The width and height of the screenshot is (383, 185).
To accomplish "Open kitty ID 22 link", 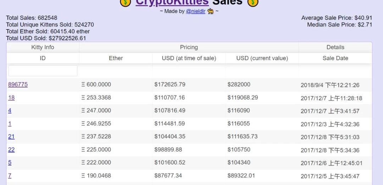I will click(11, 150).
